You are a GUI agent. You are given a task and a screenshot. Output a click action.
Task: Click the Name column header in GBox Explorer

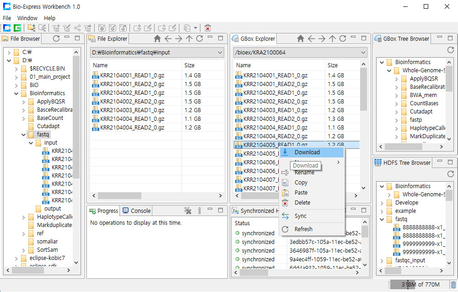tap(279, 65)
